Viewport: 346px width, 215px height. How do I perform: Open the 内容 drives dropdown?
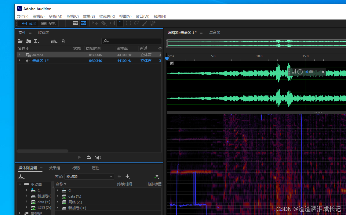point(89,177)
